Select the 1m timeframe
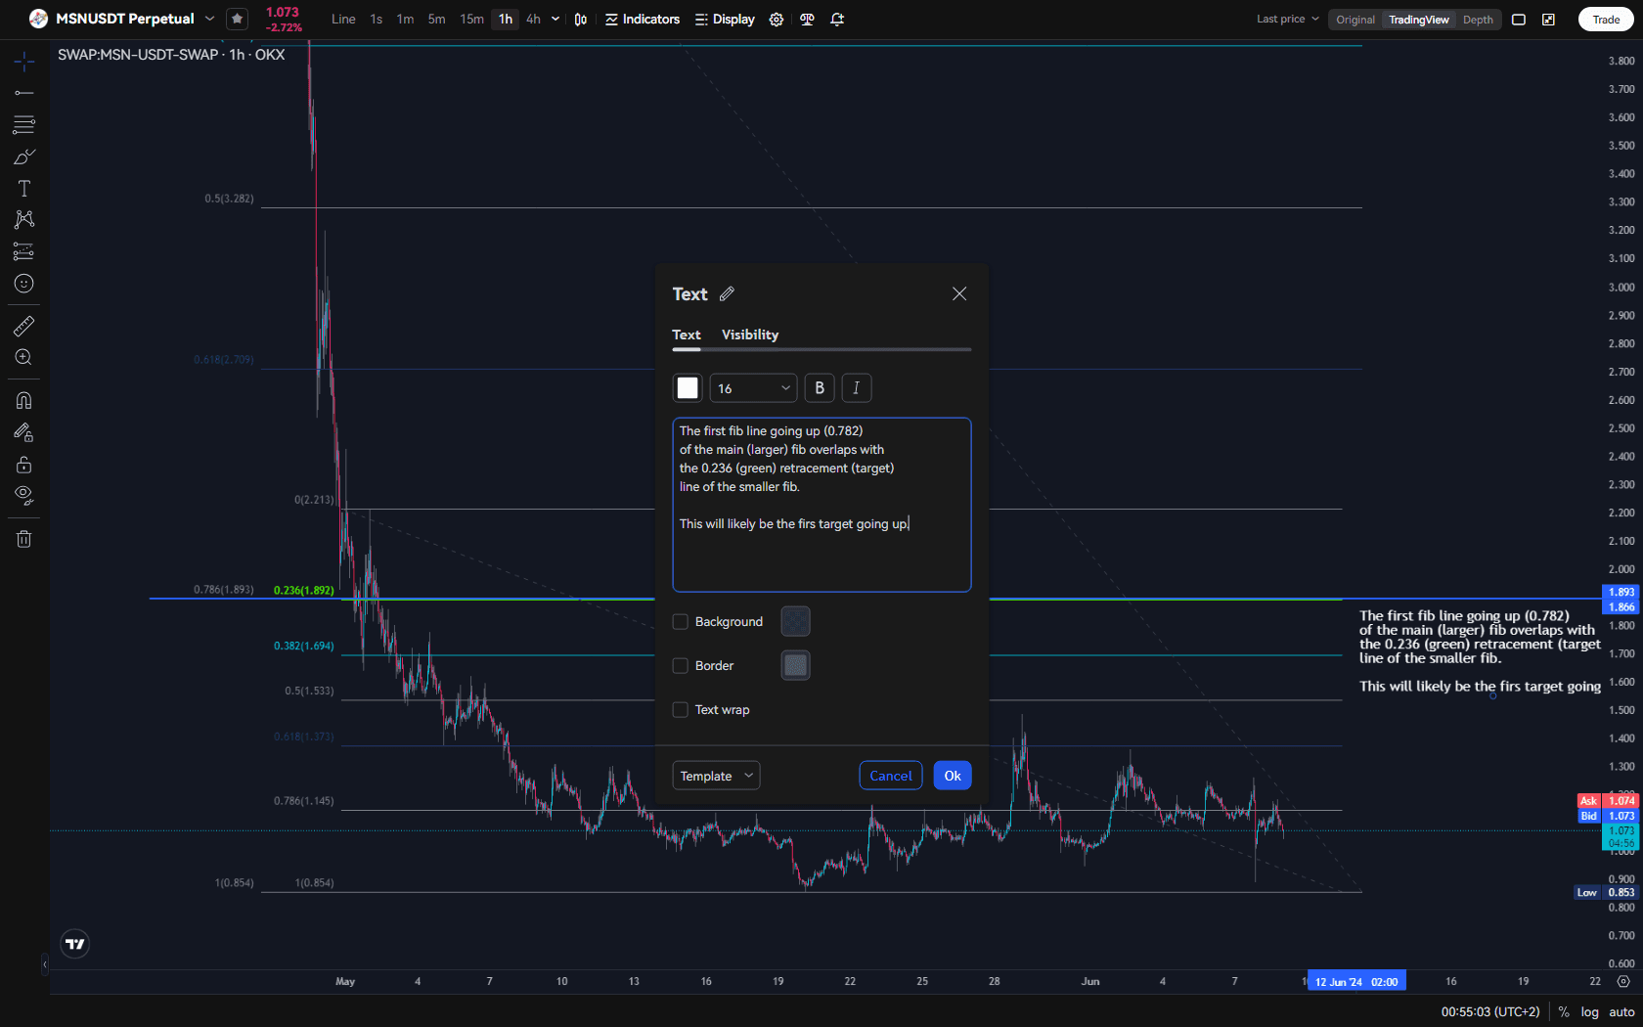The width and height of the screenshot is (1643, 1027). [x=405, y=19]
